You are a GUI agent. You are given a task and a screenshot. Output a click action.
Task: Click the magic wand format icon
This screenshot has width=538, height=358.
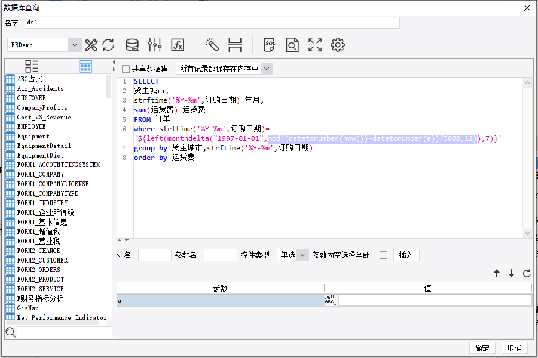coord(212,45)
